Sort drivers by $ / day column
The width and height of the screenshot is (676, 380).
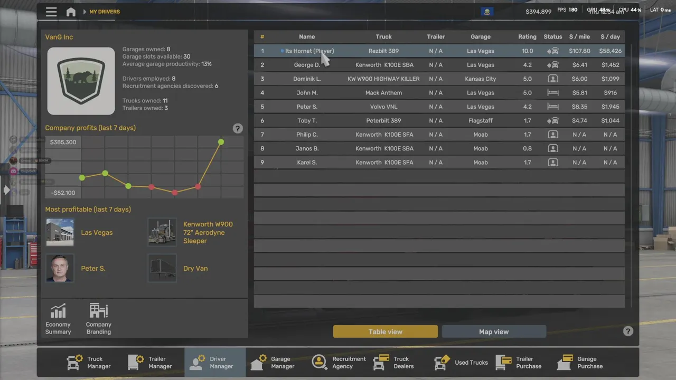pyautogui.click(x=611, y=37)
